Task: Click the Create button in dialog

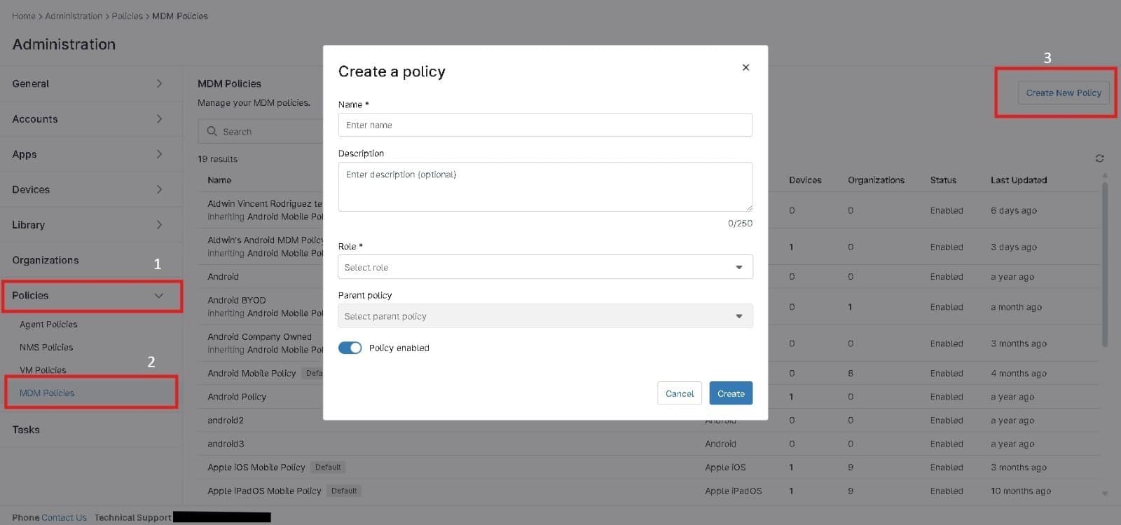Action: coord(730,393)
